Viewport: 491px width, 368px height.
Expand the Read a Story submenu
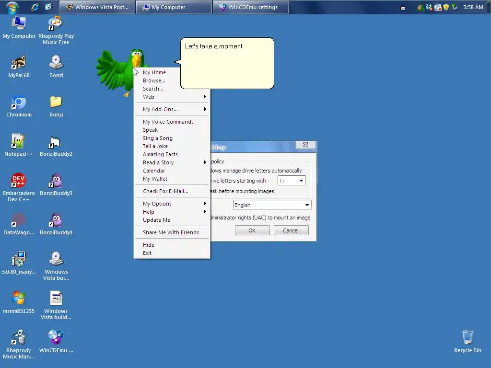tap(172, 162)
